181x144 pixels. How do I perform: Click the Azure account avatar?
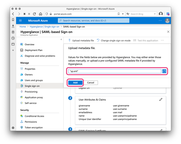pyautogui.click(x=167, y=21)
